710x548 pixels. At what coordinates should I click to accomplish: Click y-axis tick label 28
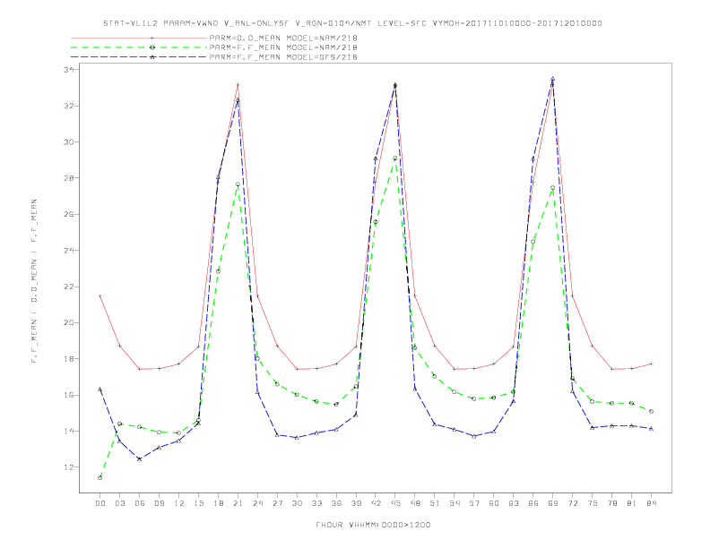[69, 178]
